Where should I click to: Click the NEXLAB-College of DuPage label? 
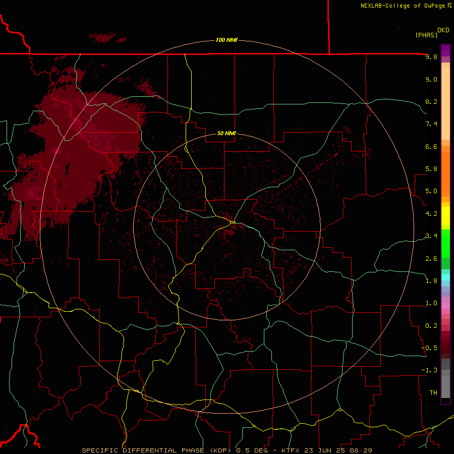(x=403, y=6)
